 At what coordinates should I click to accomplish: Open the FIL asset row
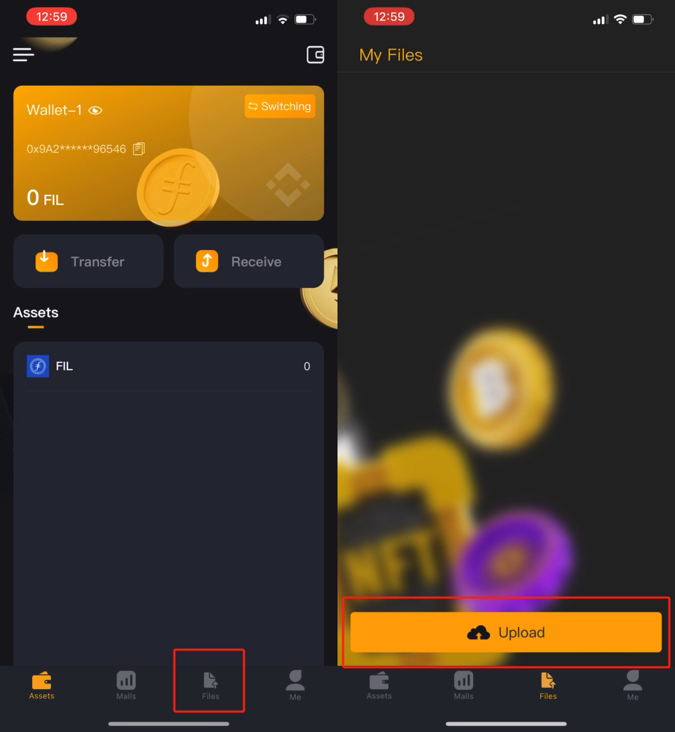[169, 367]
